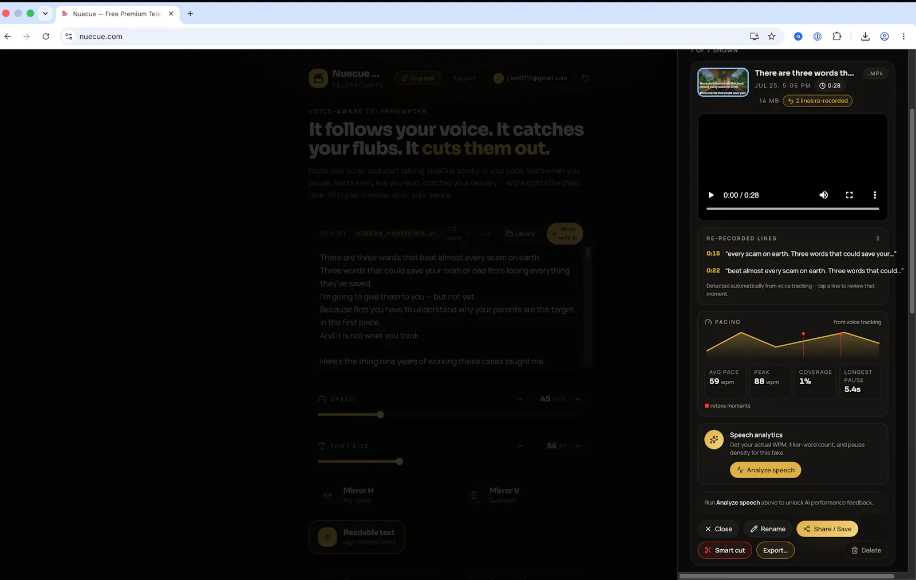Click the Nuecue clapperboard logo
The width and height of the screenshot is (916, 580).
coord(318,78)
